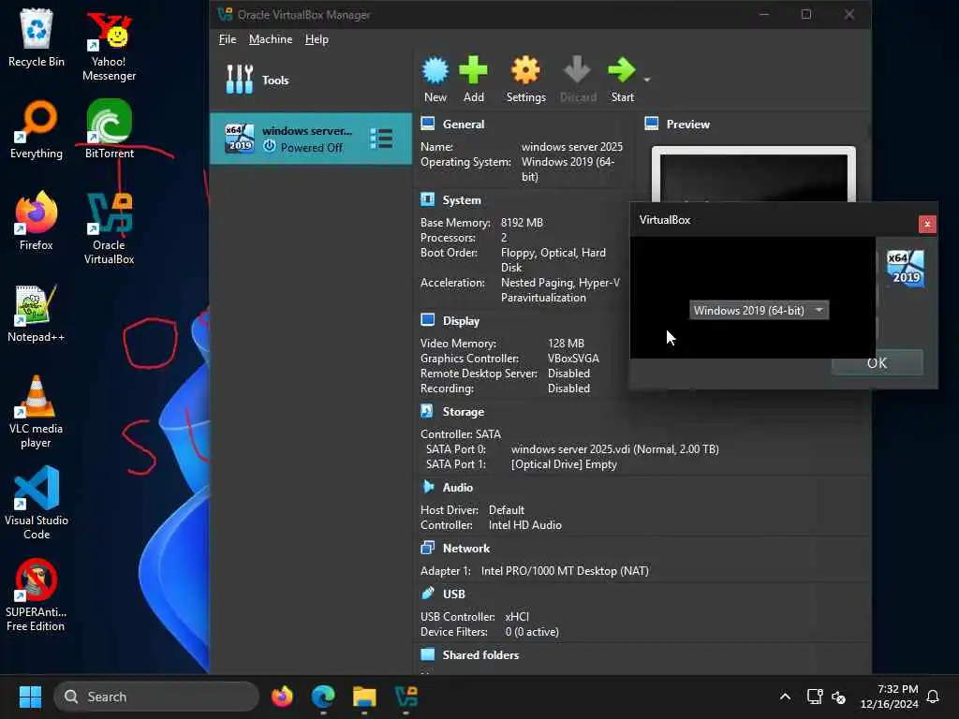Click the Discard toolbar icon
Viewport: 959px width, 719px height.
point(577,70)
